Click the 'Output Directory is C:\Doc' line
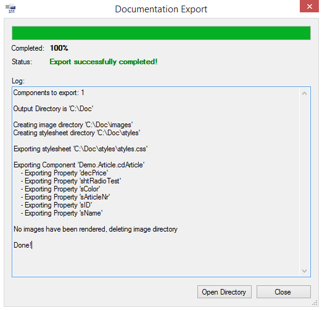The image size is (322, 310). pos(53,109)
